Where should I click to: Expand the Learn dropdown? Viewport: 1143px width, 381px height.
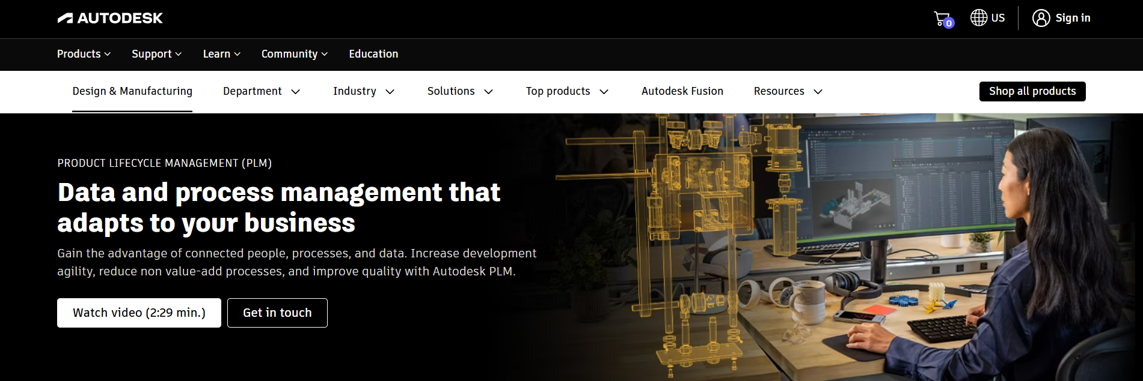point(221,54)
